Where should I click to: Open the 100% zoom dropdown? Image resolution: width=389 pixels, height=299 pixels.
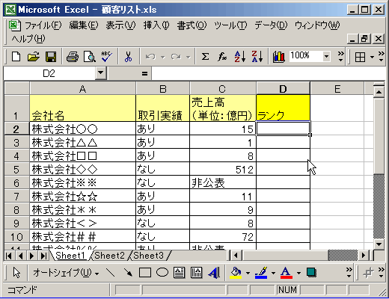326,57
